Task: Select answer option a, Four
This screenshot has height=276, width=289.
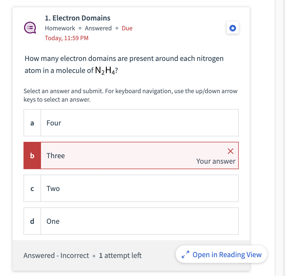Action: [x=131, y=123]
